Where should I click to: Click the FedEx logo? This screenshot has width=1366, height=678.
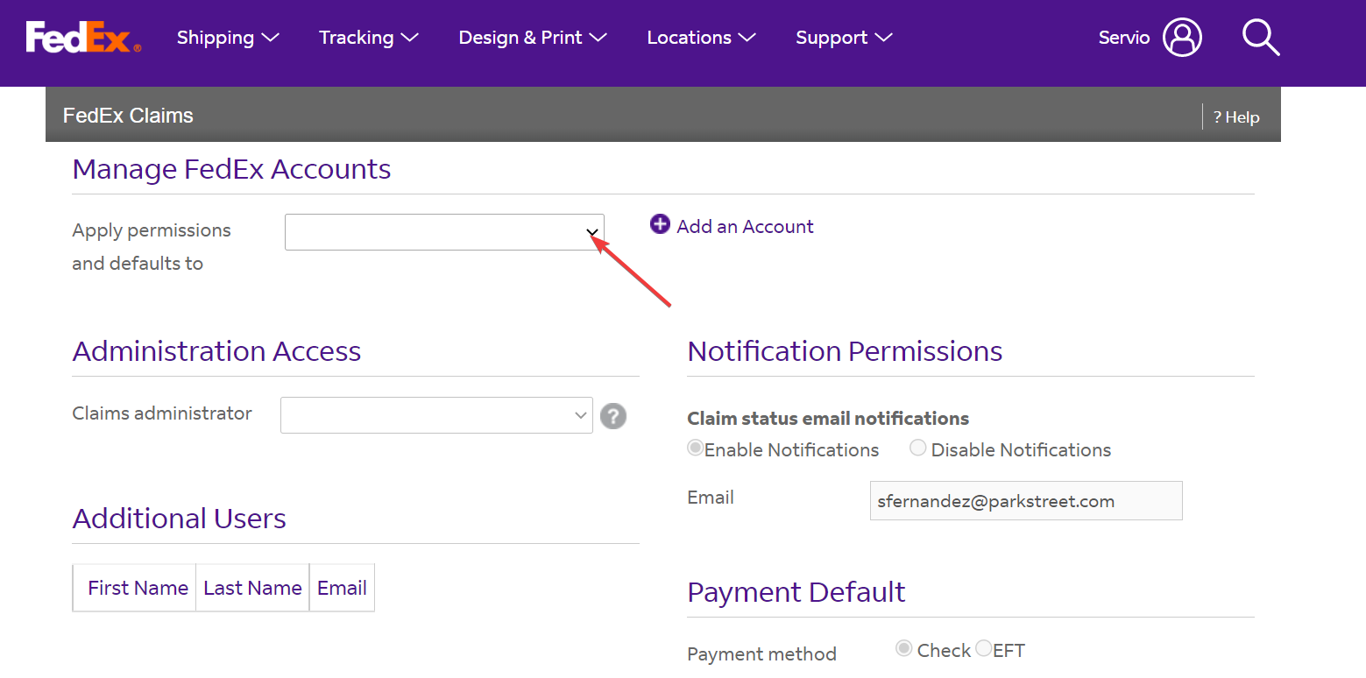coord(83,38)
